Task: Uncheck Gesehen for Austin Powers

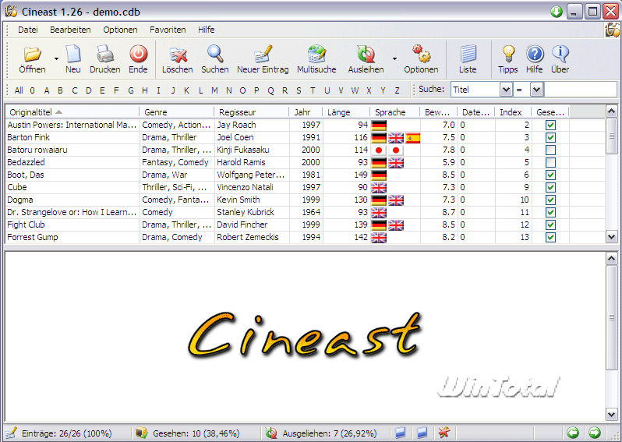Action: 550,125
